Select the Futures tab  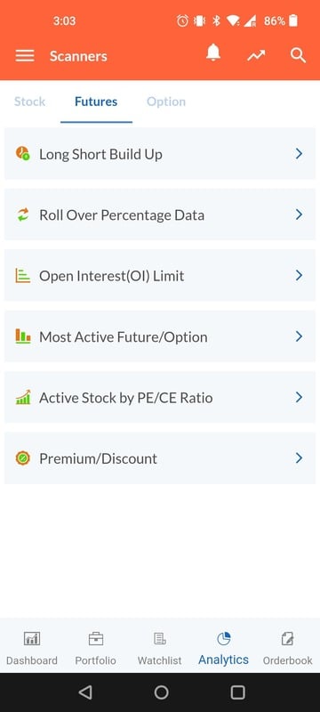(96, 101)
